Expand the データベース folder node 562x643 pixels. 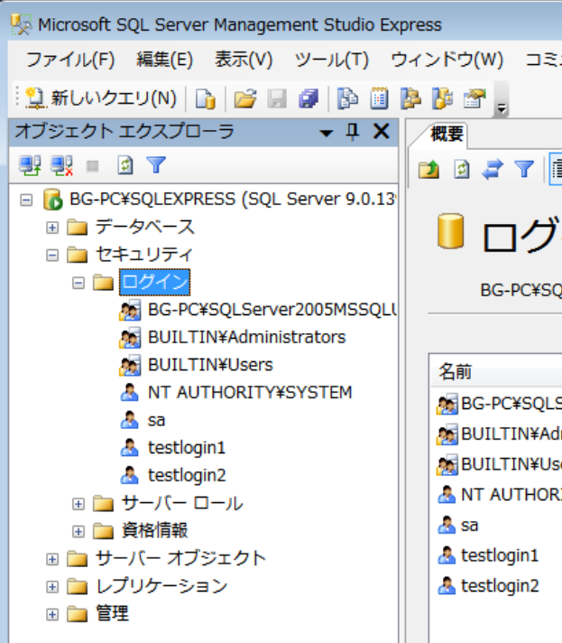pyautogui.click(x=52, y=228)
